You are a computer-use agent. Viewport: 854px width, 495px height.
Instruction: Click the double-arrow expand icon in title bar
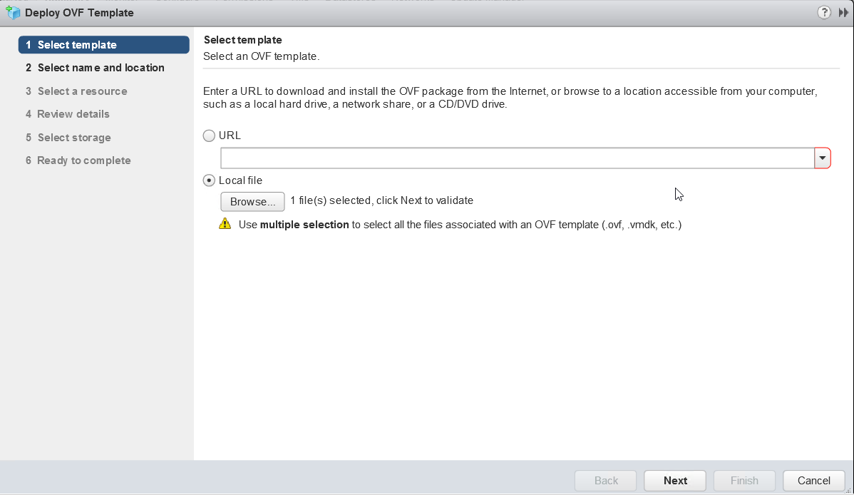click(843, 13)
